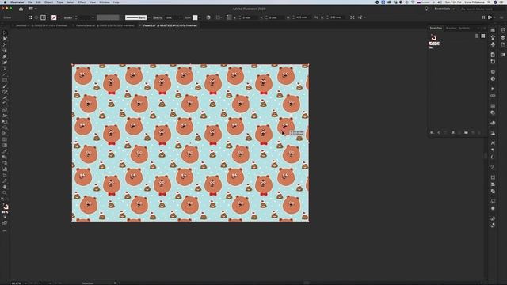Select the Line Segment tool
Viewport: 507px width, 285px height.
5,74
